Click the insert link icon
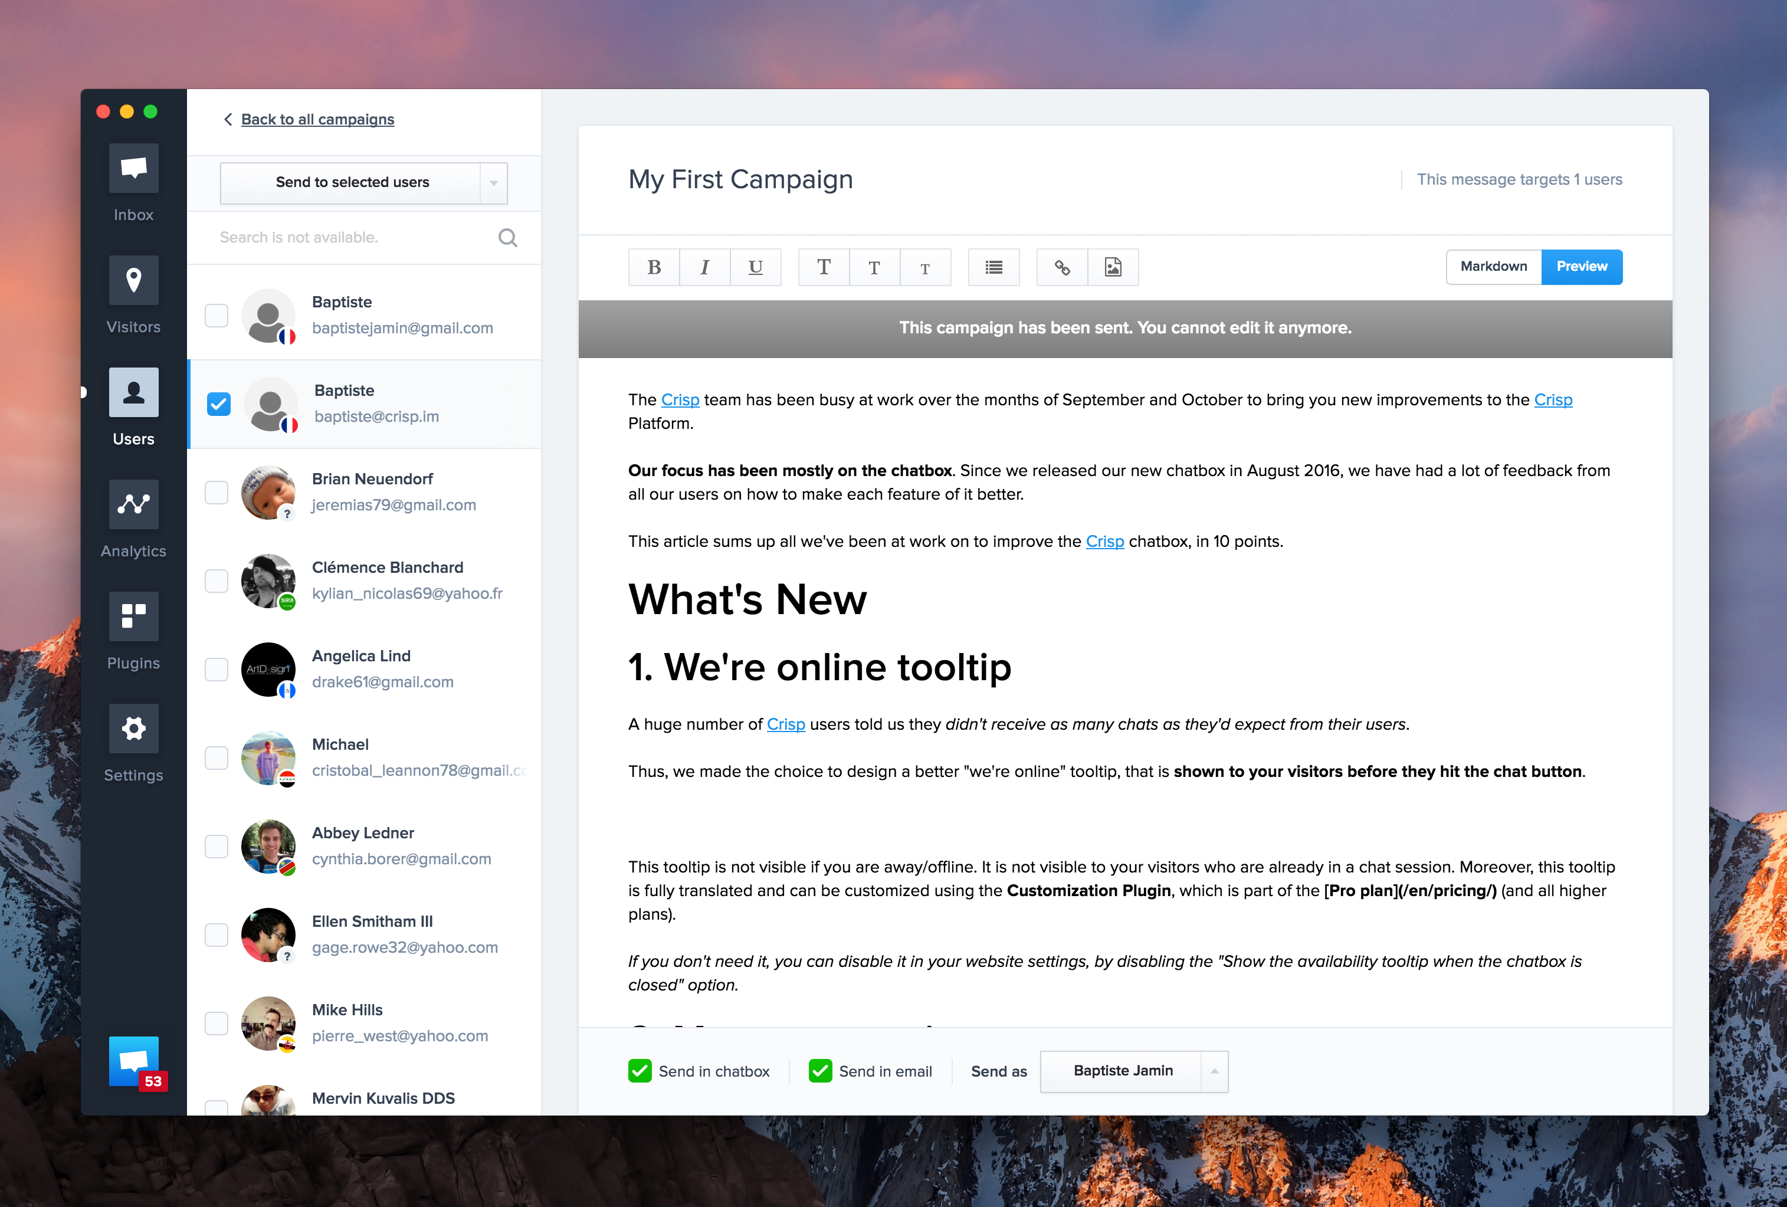Image resolution: width=1787 pixels, height=1207 pixels. (1062, 268)
